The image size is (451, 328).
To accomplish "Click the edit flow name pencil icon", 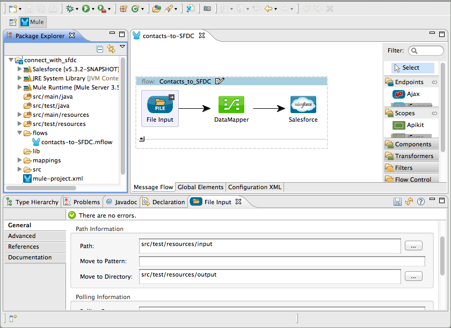I will click(x=220, y=81).
